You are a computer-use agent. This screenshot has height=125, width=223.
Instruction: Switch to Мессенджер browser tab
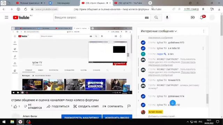(63, 3)
